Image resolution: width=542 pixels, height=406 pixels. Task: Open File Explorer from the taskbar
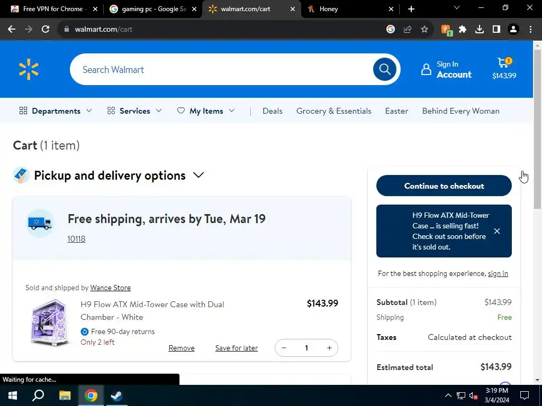click(65, 395)
